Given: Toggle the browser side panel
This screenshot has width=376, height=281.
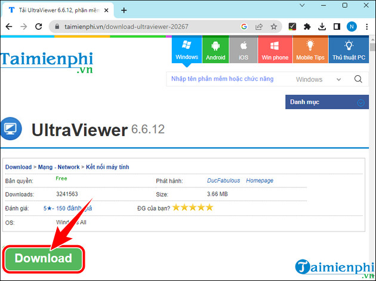Looking at the screenshot, I should (337, 27).
